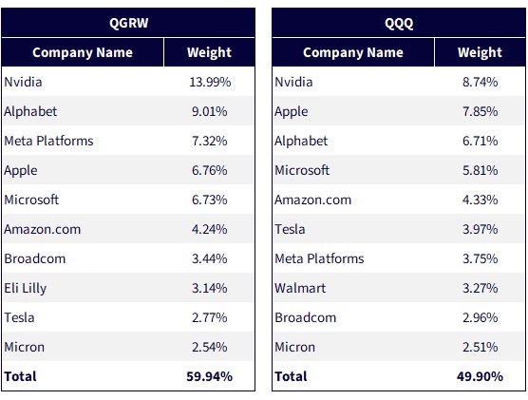The image size is (528, 400).
Task: Select the Weight column header in QQQ
Action: tap(480, 52)
